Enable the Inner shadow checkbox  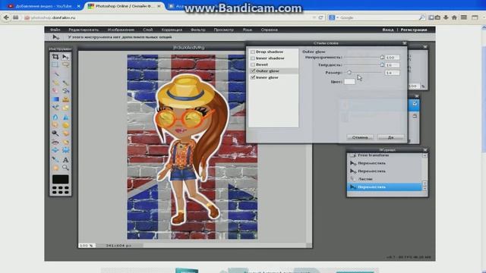click(x=253, y=58)
